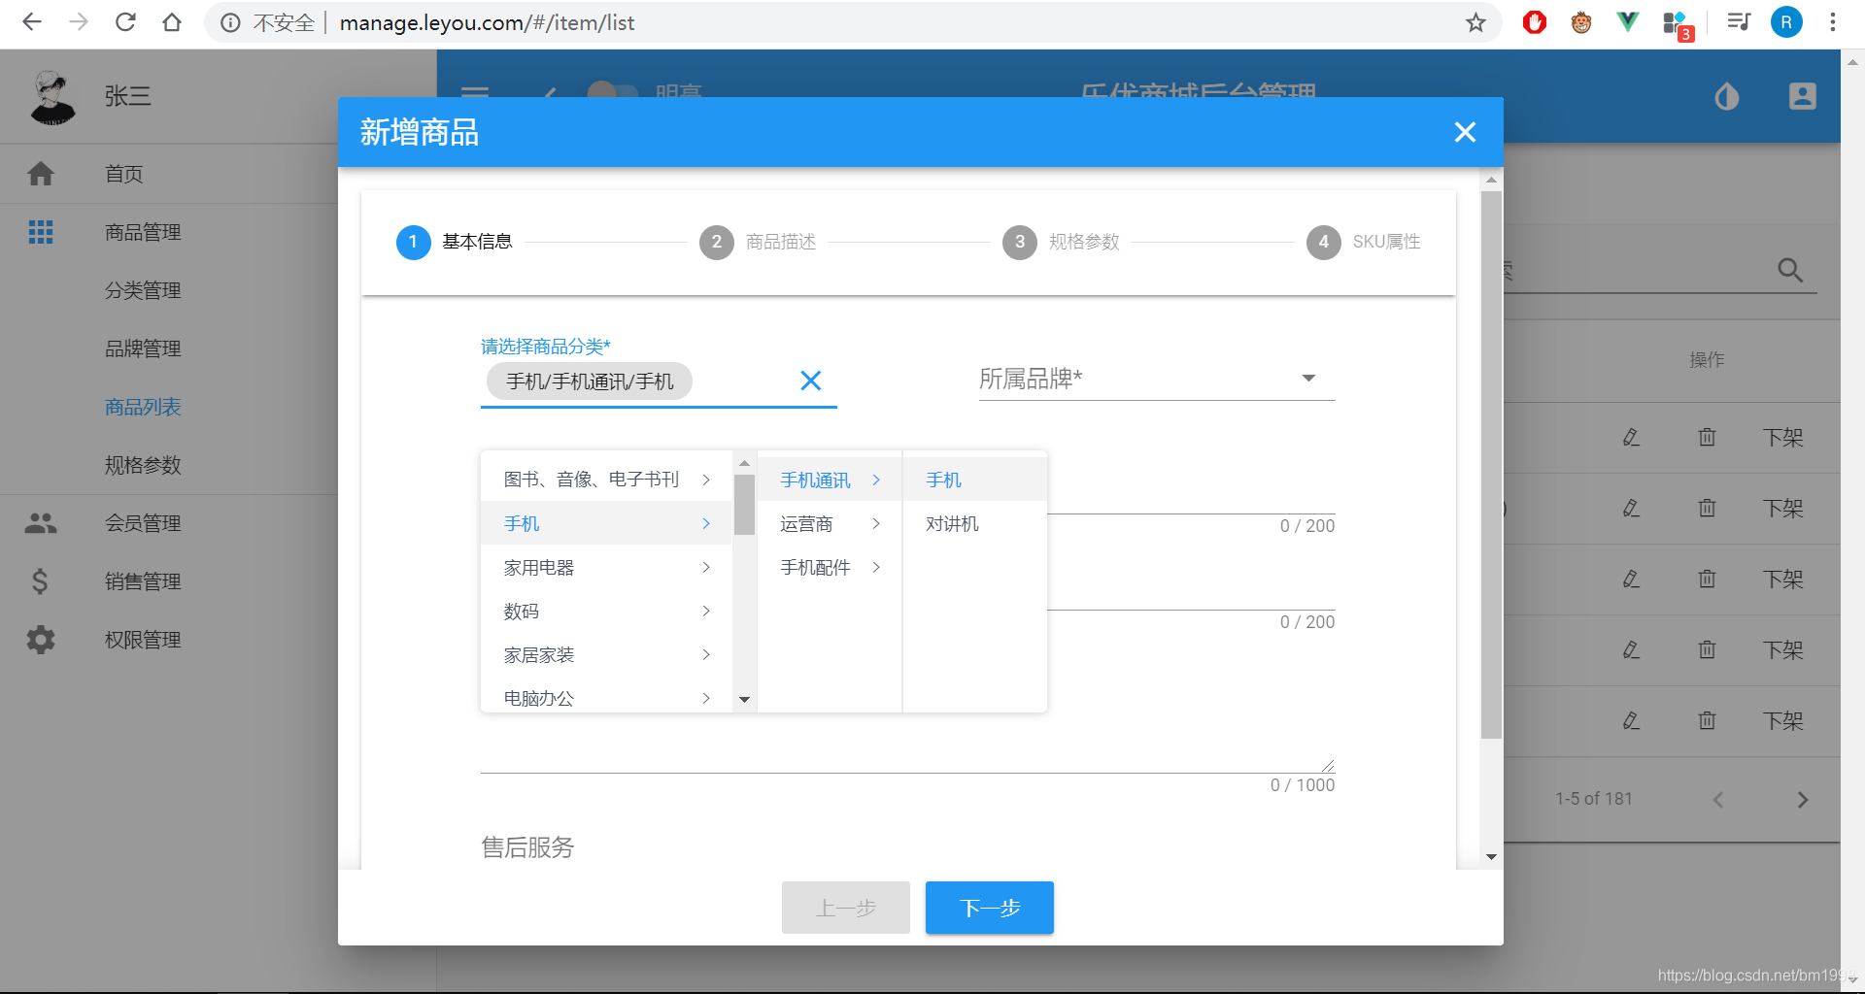Choose 对讲机 in third-level category list
Image resolution: width=1865 pixels, height=994 pixels.
[975, 523]
